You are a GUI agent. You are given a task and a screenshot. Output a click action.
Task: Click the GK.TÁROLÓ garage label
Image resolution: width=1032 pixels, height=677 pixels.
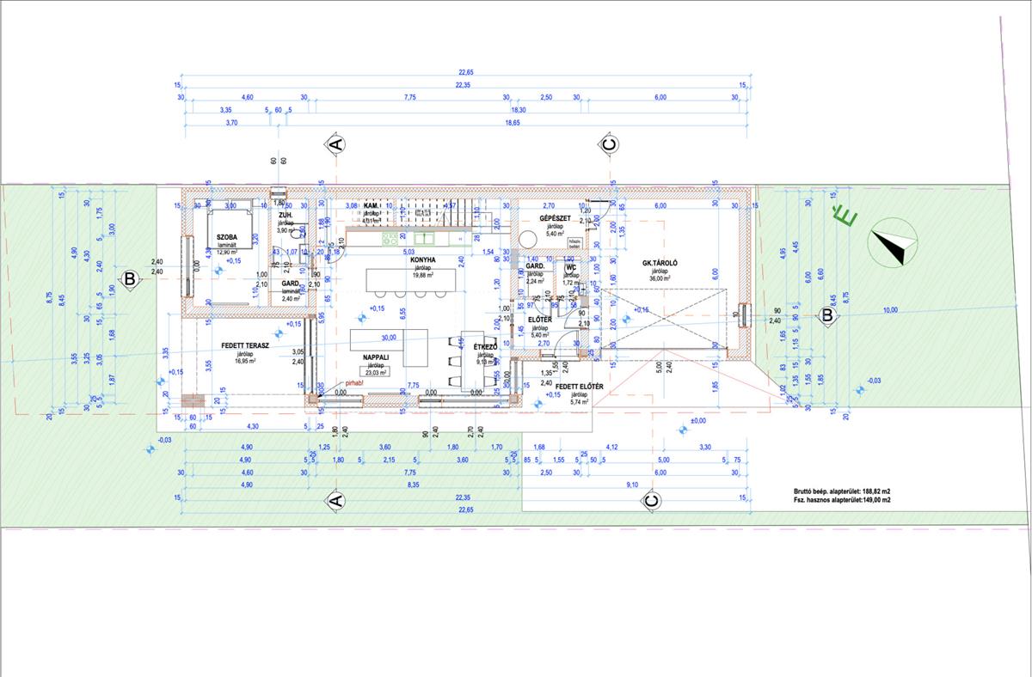pos(661,261)
